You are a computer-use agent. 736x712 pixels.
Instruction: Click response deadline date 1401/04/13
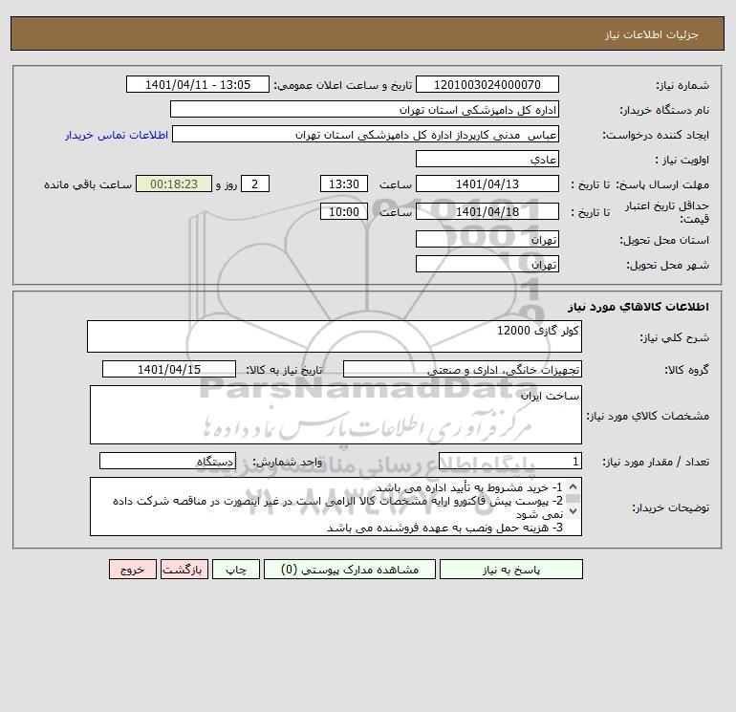coord(487,184)
